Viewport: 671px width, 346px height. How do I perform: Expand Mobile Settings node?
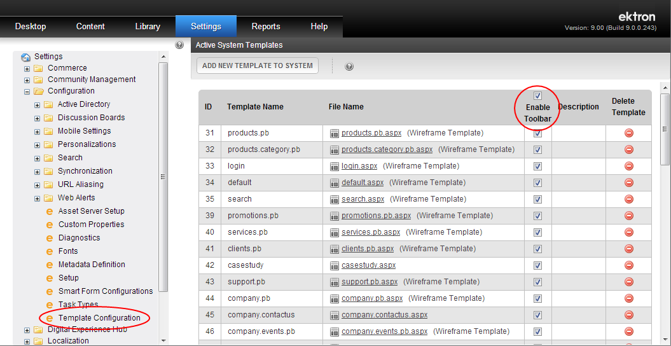pyautogui.click(x=38, y=132)
